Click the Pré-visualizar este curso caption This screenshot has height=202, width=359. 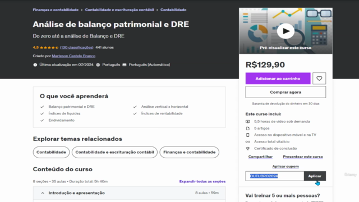tap(286, 48)
